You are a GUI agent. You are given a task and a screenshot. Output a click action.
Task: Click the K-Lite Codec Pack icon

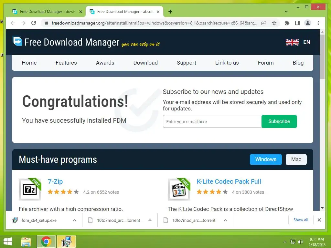(179, 189)
